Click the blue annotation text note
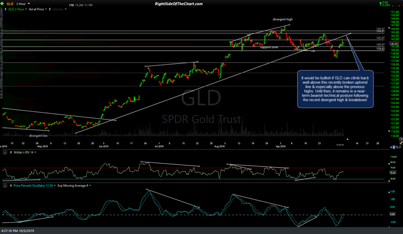Screen dimensions: 403x234 pyautogui.click(x=335, y=89)
